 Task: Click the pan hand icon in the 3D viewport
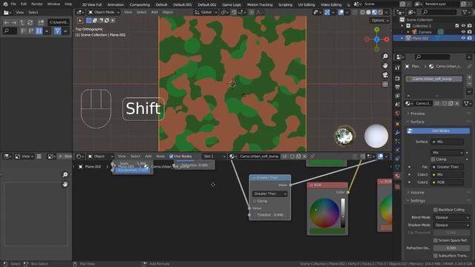(385, 66)
